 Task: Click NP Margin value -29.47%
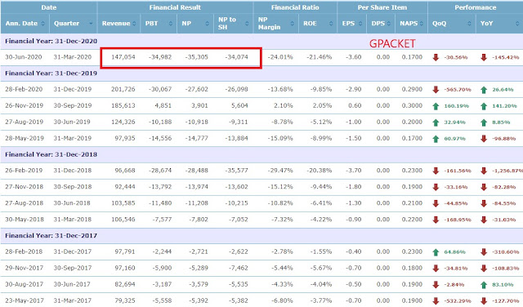pos(280,171)
